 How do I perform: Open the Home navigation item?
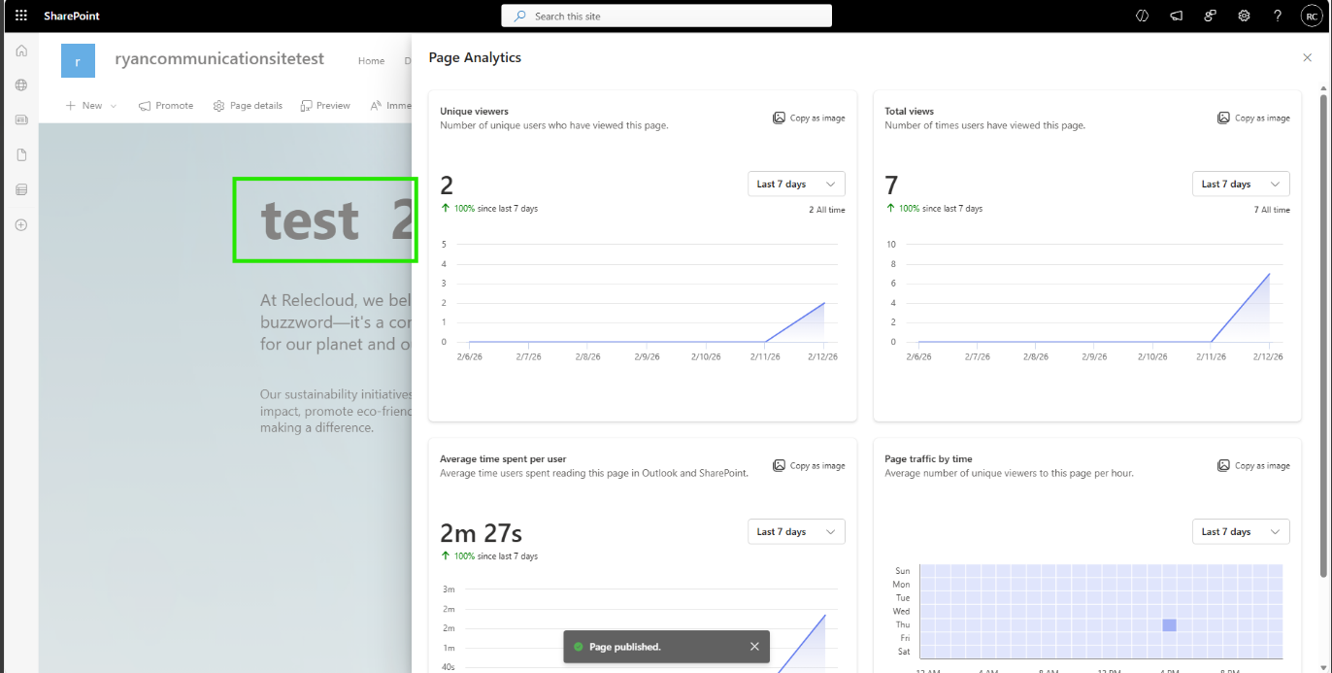[x=371, y=60]
